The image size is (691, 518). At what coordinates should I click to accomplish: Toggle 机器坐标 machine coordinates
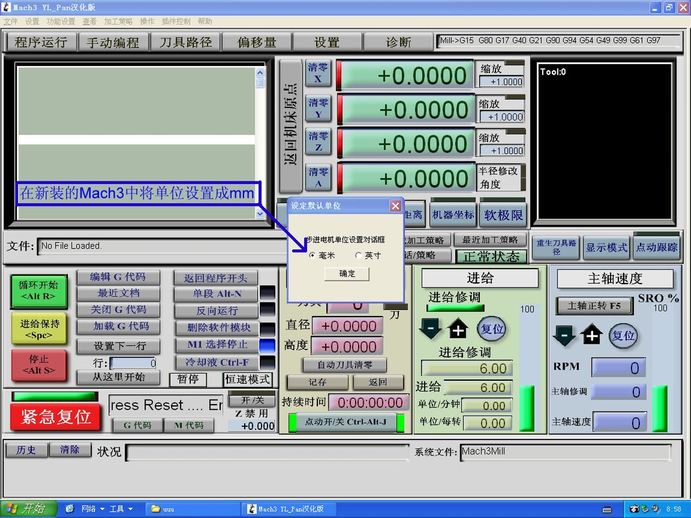(x=453, y=214)
